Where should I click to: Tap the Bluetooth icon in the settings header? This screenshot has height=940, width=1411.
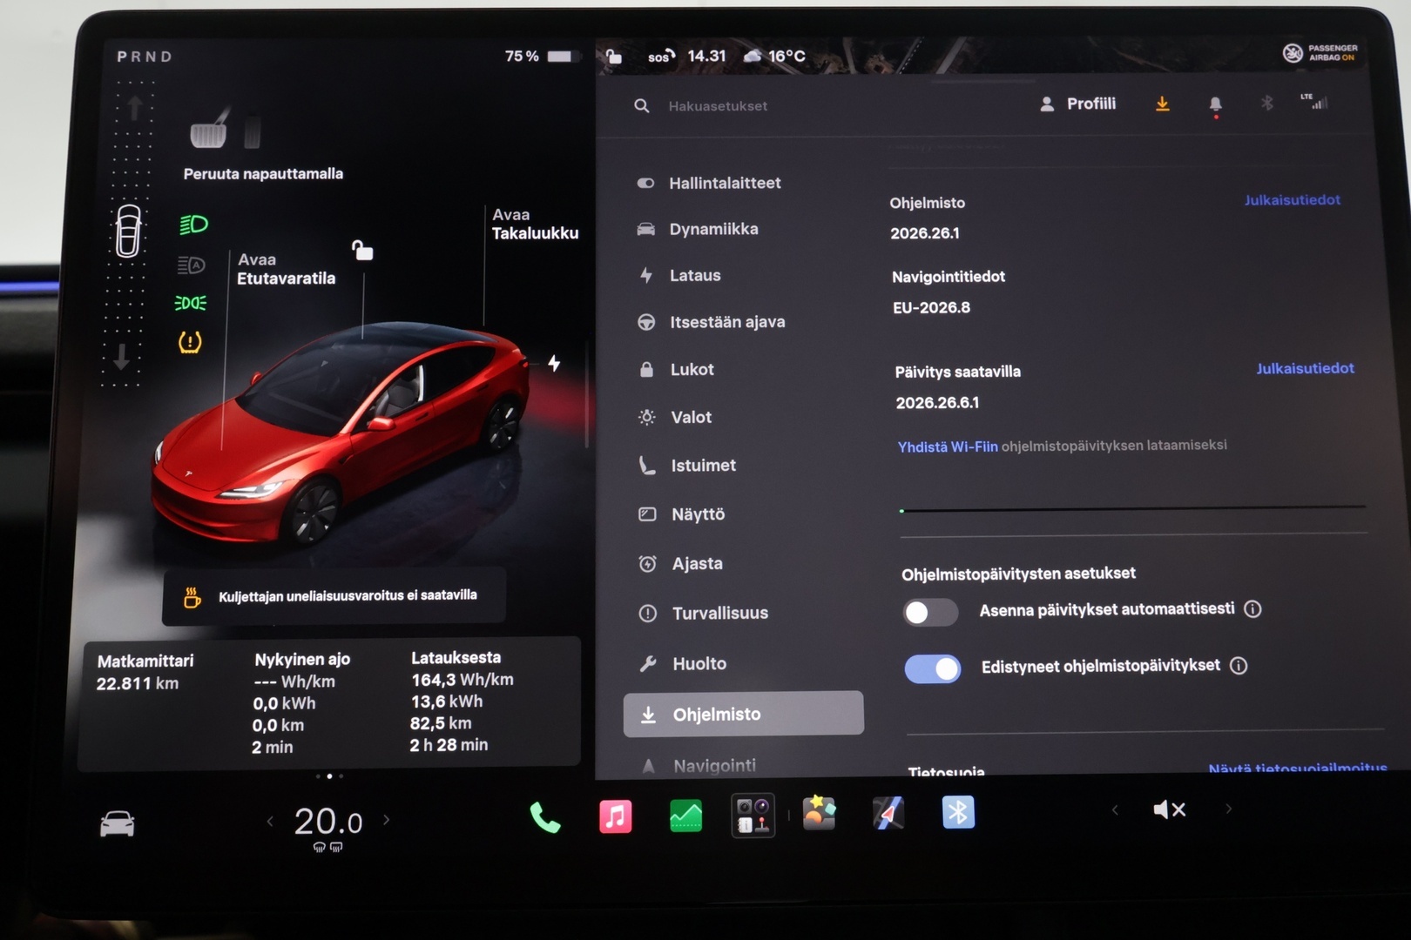click(1267, 103)
